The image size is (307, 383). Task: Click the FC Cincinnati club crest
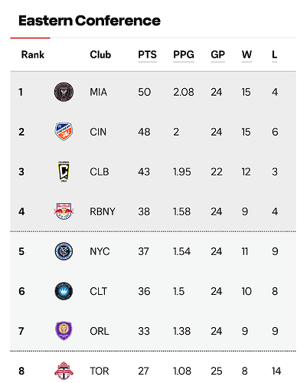coord(64,132)
